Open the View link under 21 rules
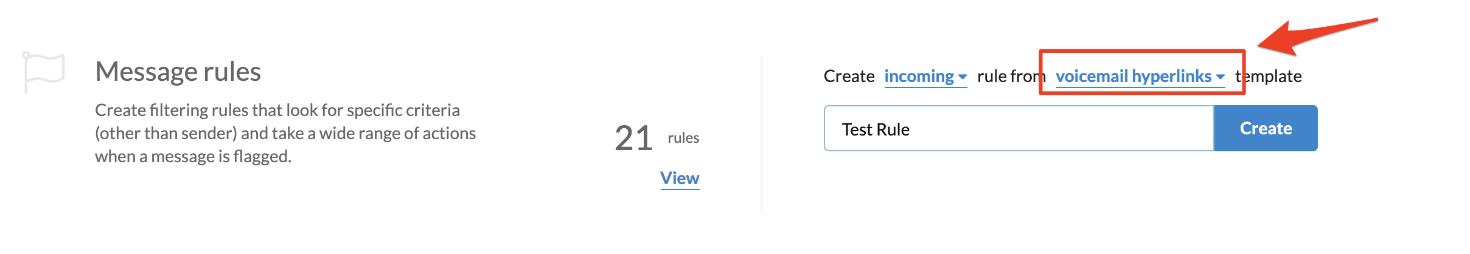This screenshot has width=1470, height=254. (680, 179)
